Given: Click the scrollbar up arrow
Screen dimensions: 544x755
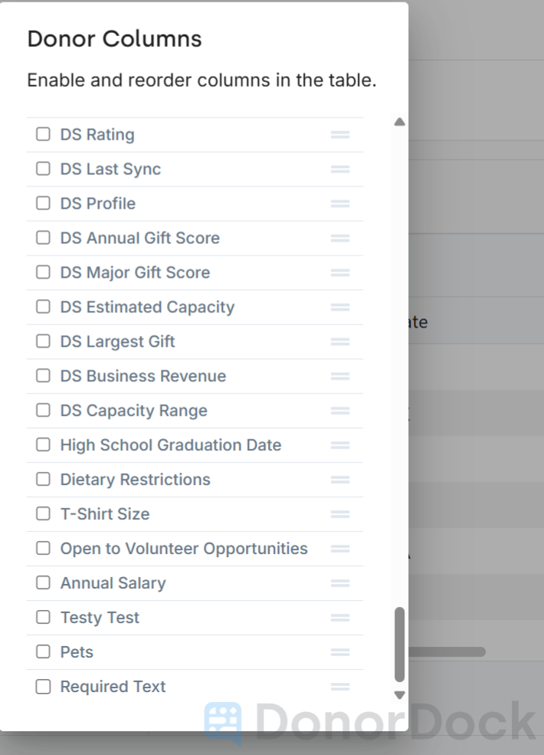Looking at the screenshot, I should coord(399,121).
